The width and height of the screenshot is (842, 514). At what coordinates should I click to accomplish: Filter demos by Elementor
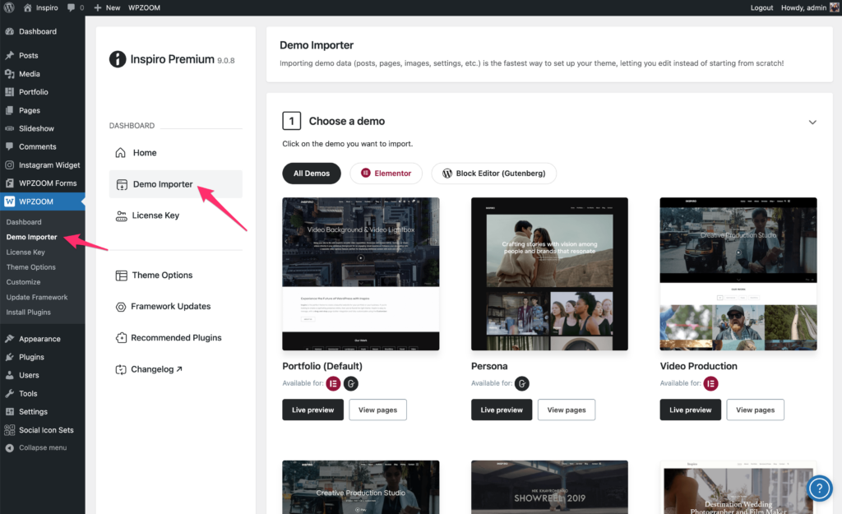[386, 174]
